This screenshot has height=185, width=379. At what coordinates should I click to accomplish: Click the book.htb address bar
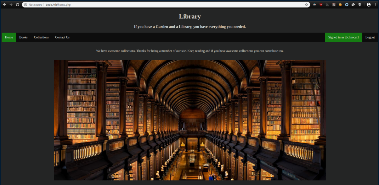point(157,5)
